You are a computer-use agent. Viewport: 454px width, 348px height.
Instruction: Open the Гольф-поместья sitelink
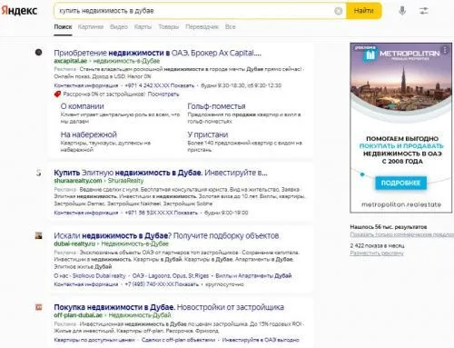pyautogui.click(x=216, y=106)
